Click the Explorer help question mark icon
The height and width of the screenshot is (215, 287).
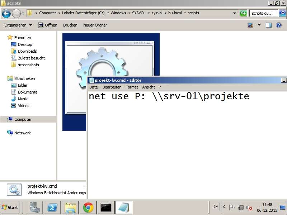coord(278,25)
